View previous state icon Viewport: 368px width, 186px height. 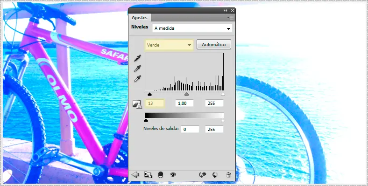[202, 175]
